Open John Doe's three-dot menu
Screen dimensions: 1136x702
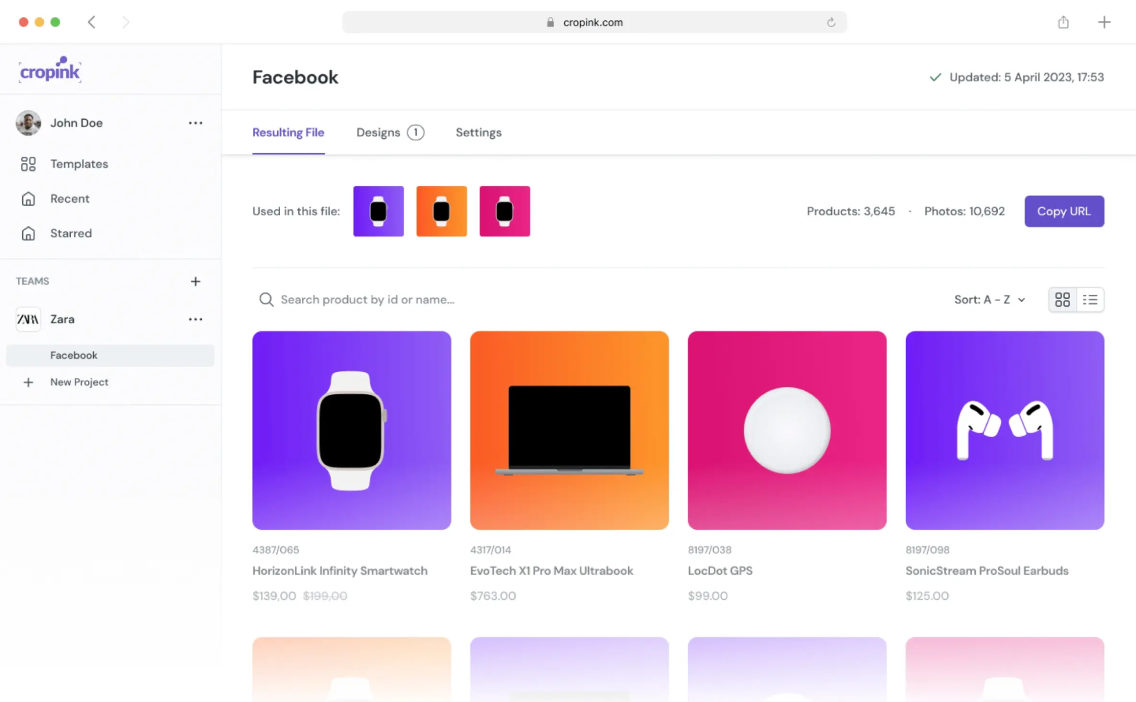click(195, 123)
